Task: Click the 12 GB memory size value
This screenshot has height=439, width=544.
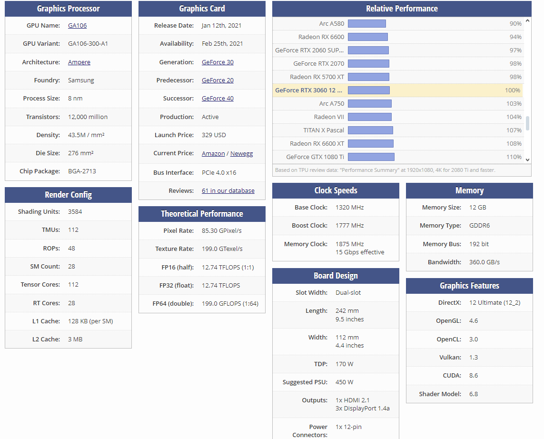Action: pos(478,208)
